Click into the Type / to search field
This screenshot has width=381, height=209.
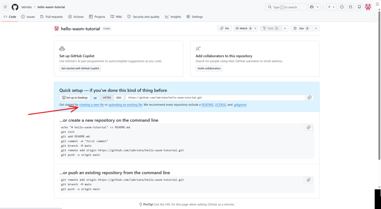[x=286, y=7]
